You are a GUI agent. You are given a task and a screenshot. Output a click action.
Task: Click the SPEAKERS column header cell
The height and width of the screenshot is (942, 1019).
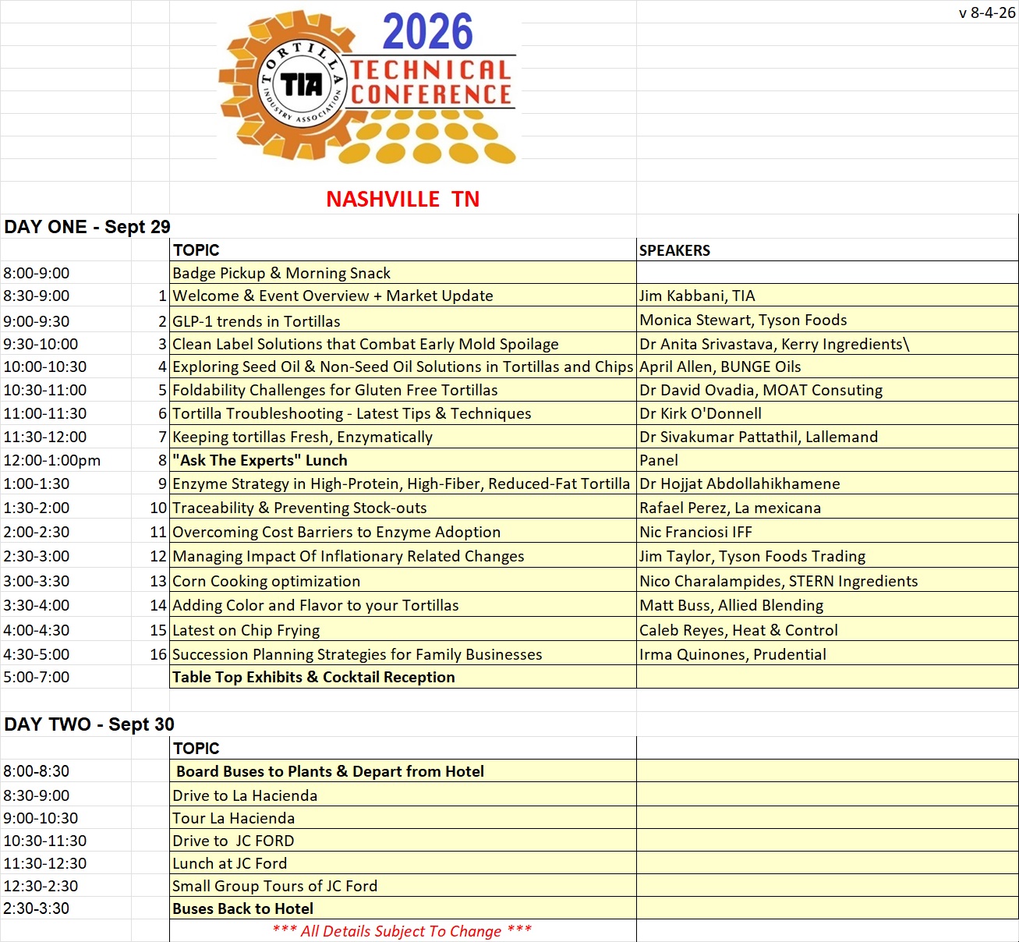tap(827, 250)
